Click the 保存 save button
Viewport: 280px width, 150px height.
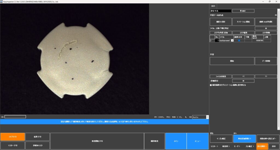click(x=274, y=146)
